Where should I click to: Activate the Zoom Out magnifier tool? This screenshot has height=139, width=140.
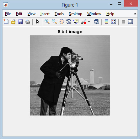(54, 22)
